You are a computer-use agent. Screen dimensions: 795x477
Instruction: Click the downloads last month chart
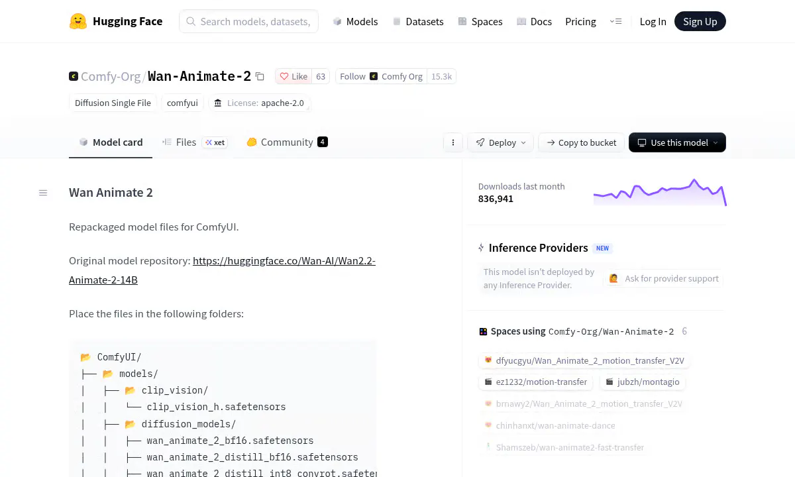click(x=660, y=192)
